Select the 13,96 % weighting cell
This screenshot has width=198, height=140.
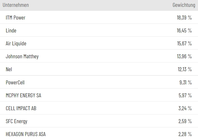click(x=184, y=56)
